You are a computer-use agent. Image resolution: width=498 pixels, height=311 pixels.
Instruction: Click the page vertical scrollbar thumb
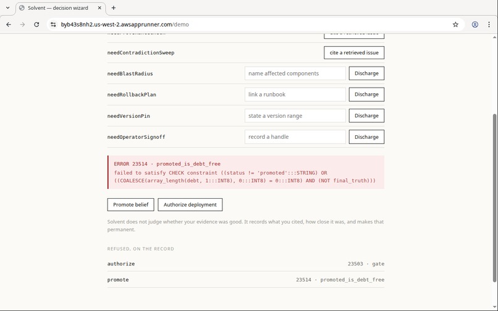click(494, 197)
